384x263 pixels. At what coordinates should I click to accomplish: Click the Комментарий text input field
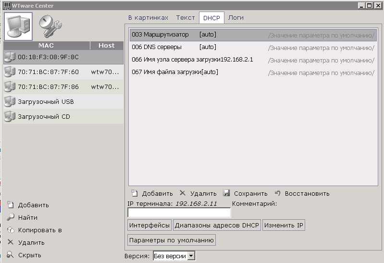tap(179, 213)
